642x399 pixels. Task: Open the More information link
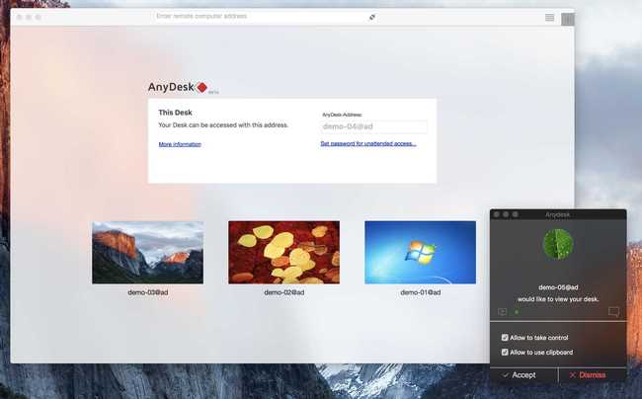click(180, 144)
